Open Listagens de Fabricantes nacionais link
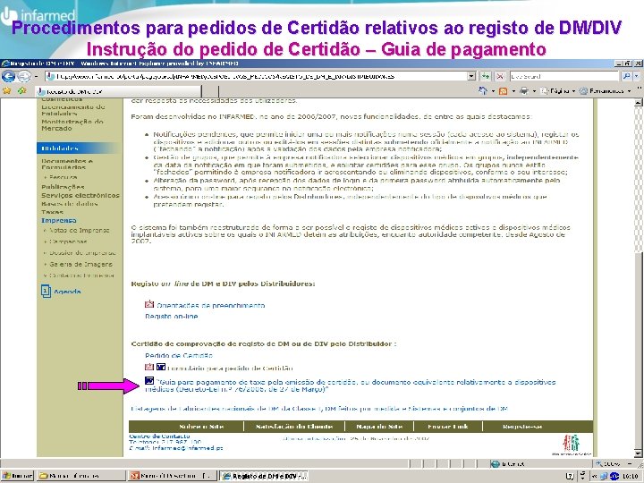 (x=319, y=409)
